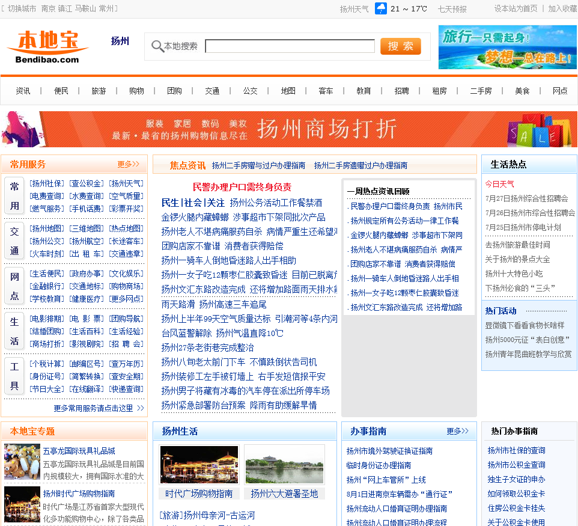The image size is (578, 526).
Task: Open the 查公积金 service link
Action: coord(87,183)
